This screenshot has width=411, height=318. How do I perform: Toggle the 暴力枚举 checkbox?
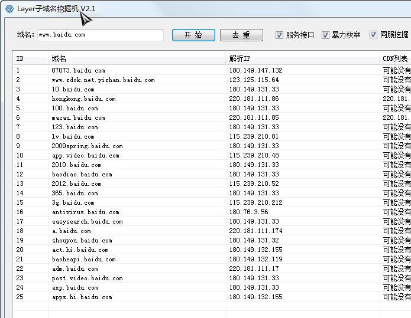[325, 35]
